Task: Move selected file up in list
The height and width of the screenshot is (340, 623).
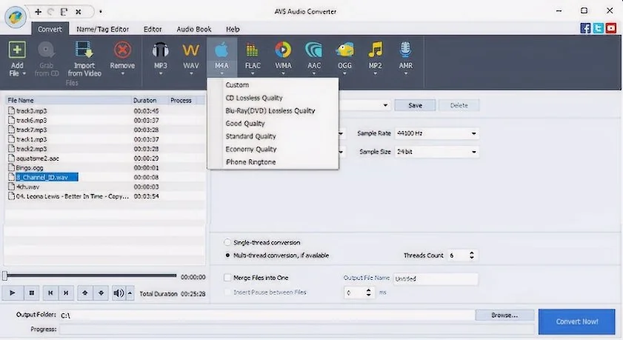Action: (x=84, y=293)
